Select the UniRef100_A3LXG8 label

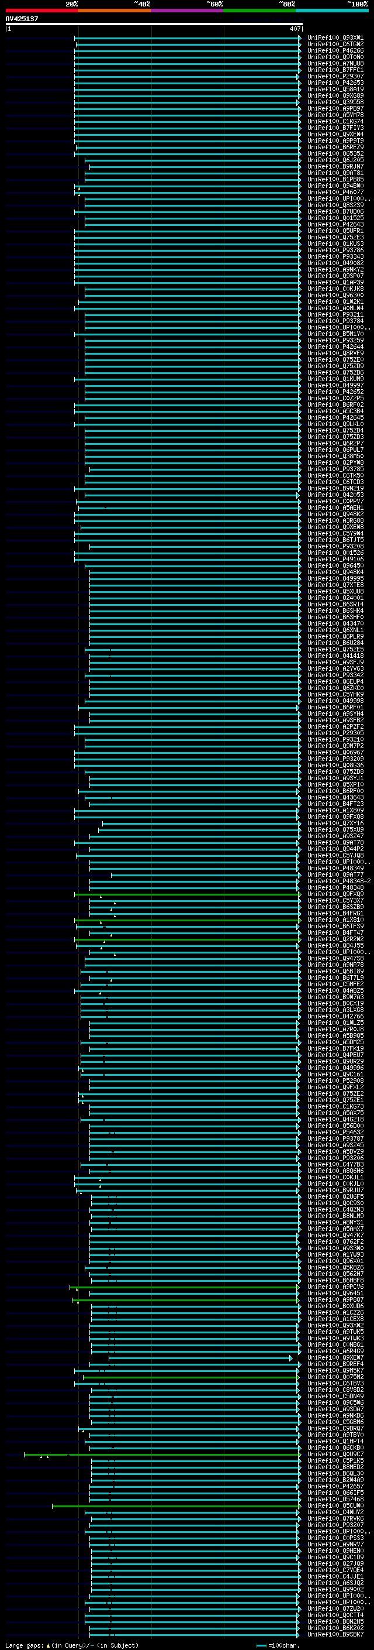point(335,1010)
